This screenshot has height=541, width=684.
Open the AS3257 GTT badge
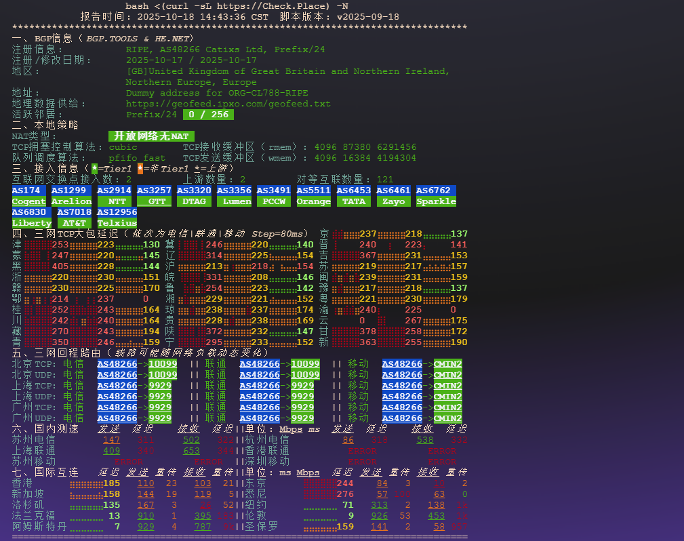154,196
